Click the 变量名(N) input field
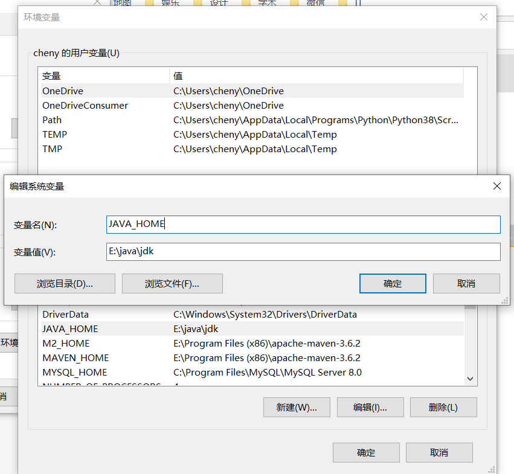This screenshot has width=514, height=474. (x=302, y=224)
